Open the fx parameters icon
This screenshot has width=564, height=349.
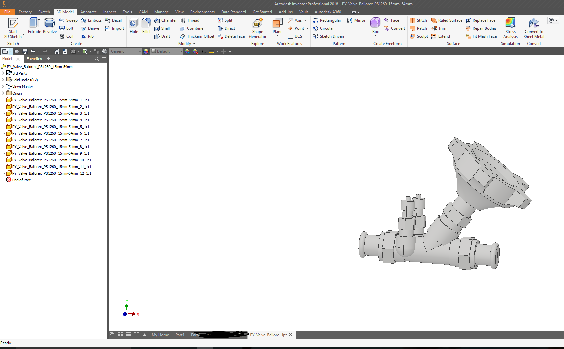203,51
